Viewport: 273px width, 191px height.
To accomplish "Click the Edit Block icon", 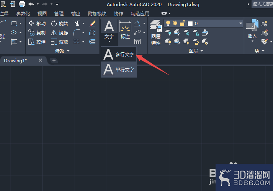I will pos(265,32).
